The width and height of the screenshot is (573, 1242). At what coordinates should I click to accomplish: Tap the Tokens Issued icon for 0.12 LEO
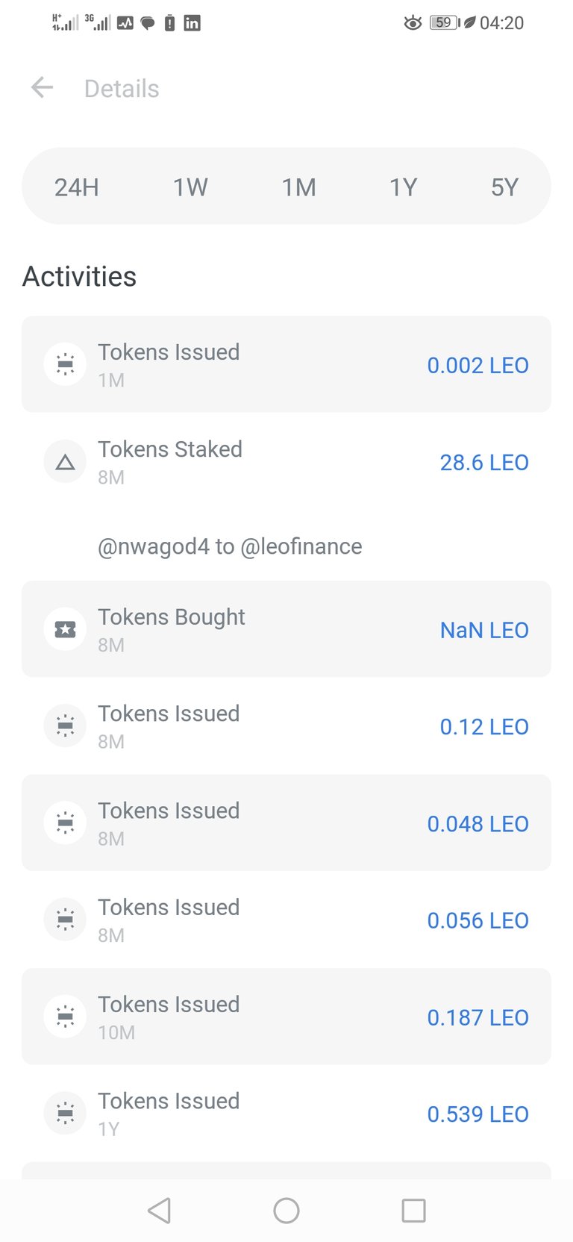(x=66, y=726)
